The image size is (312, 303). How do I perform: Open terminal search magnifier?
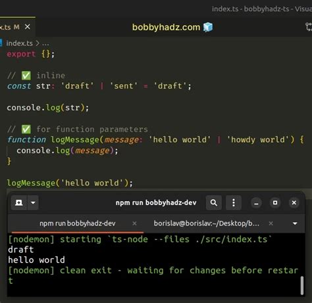[214, 202]
